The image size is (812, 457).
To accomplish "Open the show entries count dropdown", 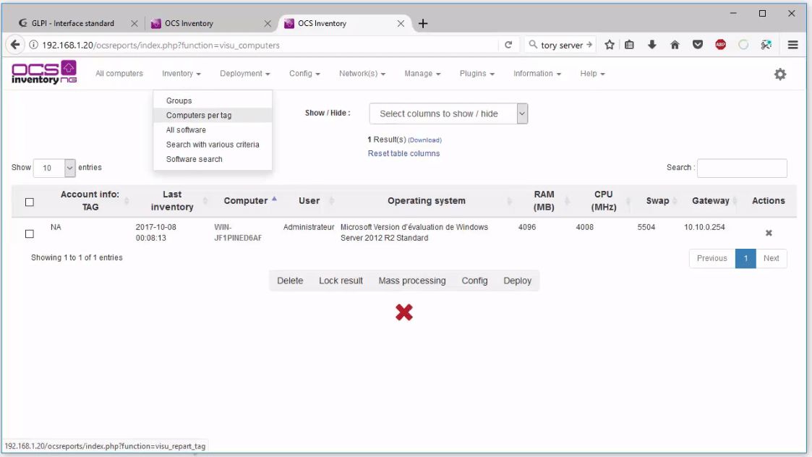I will click(x=54, y=168).
